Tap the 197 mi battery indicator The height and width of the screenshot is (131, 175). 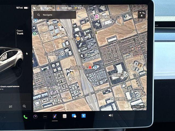click(x=22, y=8)
